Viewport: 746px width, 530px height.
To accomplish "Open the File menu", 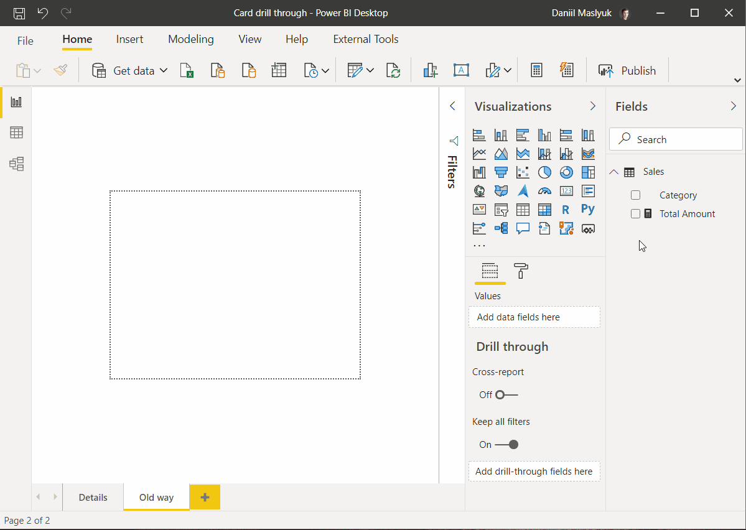I will click(26, 41).
